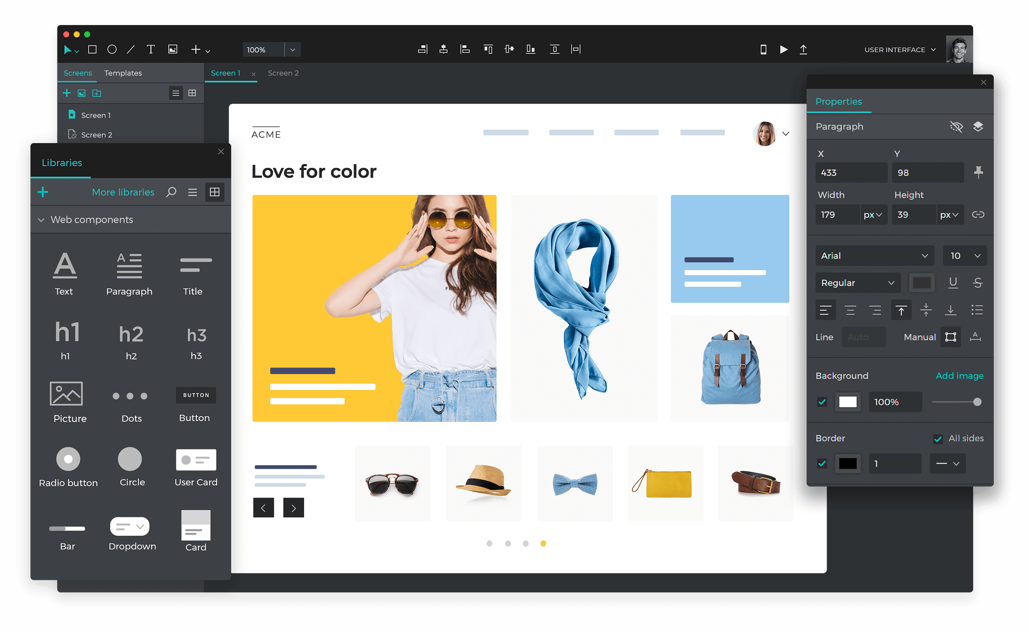Click More libraries button
The height and width of the screenshot is (633, 1028).
pos(123,192)
